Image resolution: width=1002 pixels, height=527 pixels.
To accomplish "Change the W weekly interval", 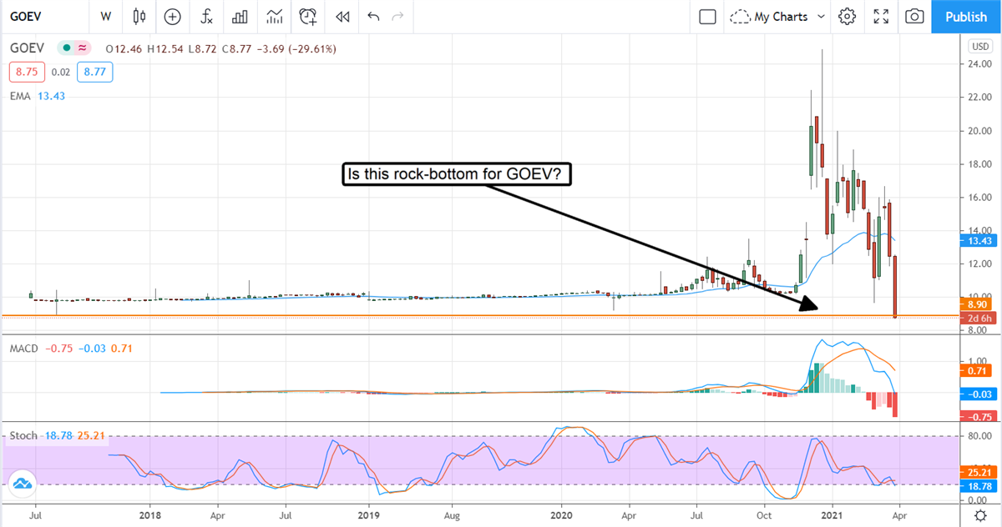I will click(x=105, y=16).
